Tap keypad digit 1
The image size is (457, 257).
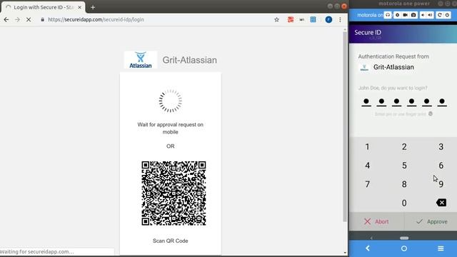click(367, 146)
